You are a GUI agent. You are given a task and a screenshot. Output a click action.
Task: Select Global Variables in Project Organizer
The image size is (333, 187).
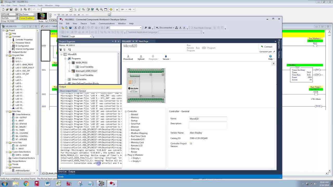coord(79,79)
